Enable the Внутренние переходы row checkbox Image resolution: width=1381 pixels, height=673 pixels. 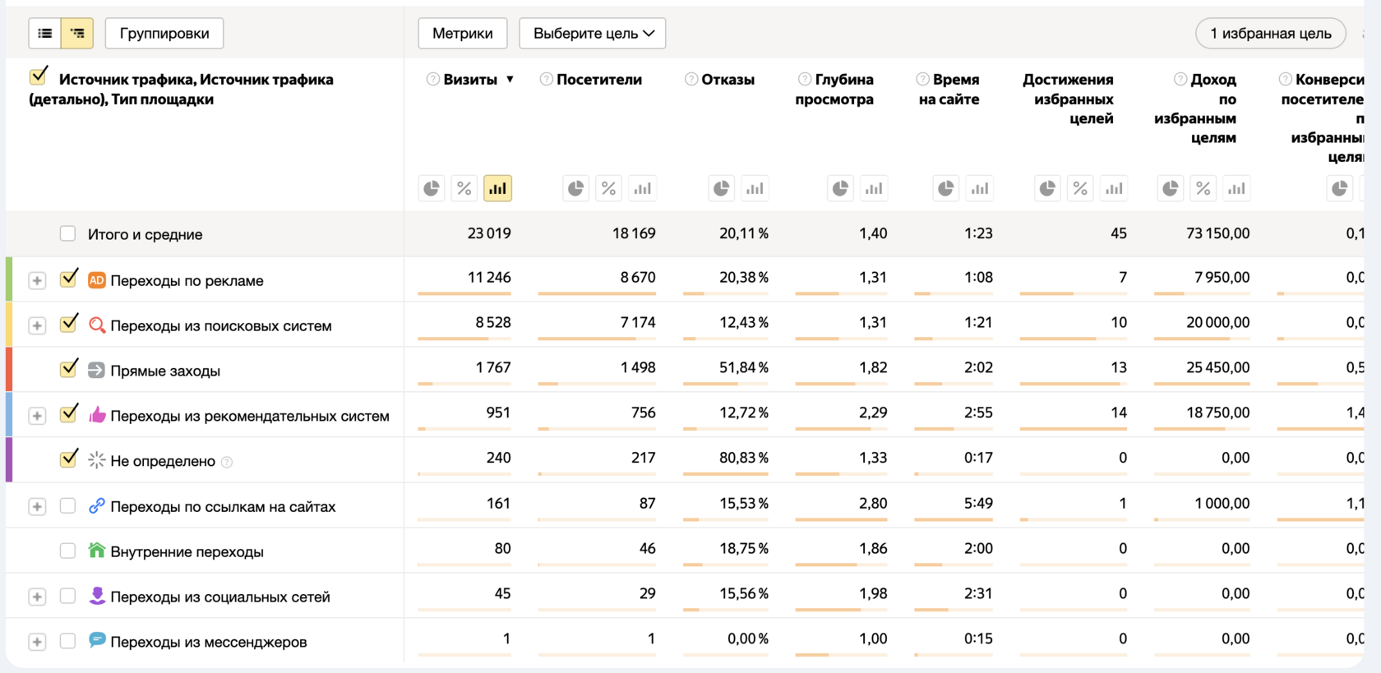coord(68,551)
